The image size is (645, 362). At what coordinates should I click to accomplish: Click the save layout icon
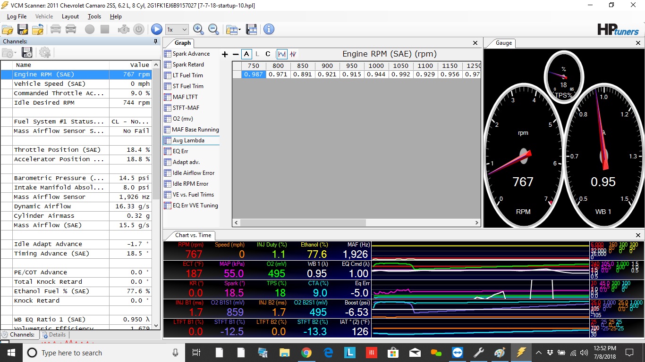(251, 29)
